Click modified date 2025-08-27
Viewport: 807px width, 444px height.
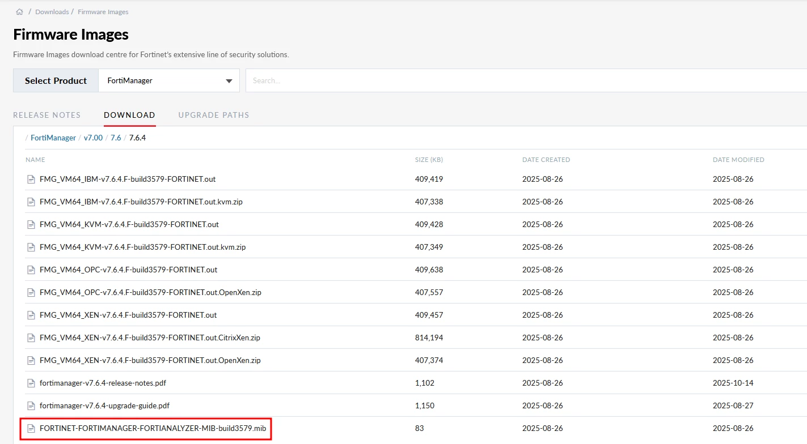(733, 405)
